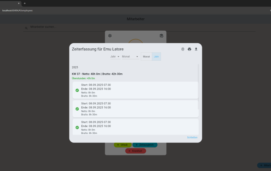Screen dimensions: 271x171
Task: Select the KW 37 week summary header
Action: (x=97, y=74)
